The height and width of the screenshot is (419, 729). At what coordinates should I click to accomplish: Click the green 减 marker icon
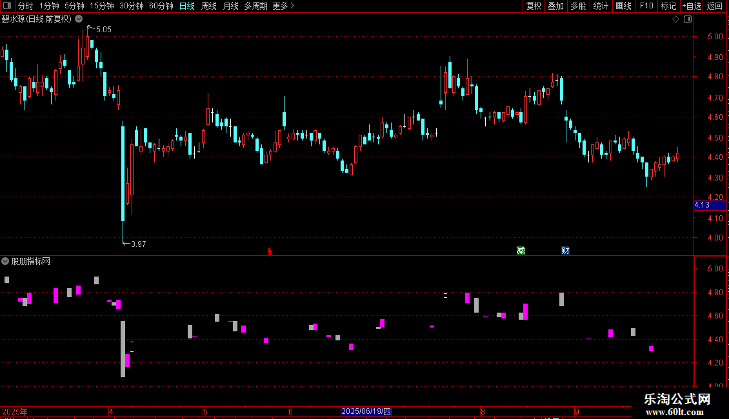[521, 250]
